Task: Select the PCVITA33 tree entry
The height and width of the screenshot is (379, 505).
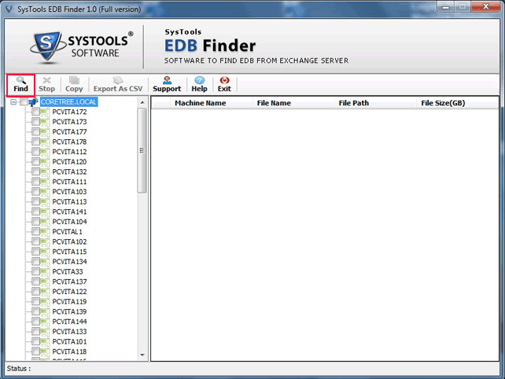Action: (68, 272)
